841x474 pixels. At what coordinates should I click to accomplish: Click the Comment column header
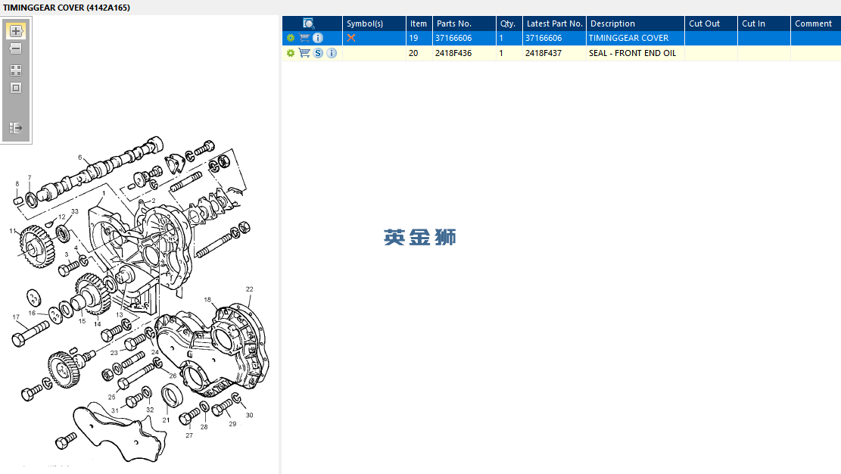point(815,23)
